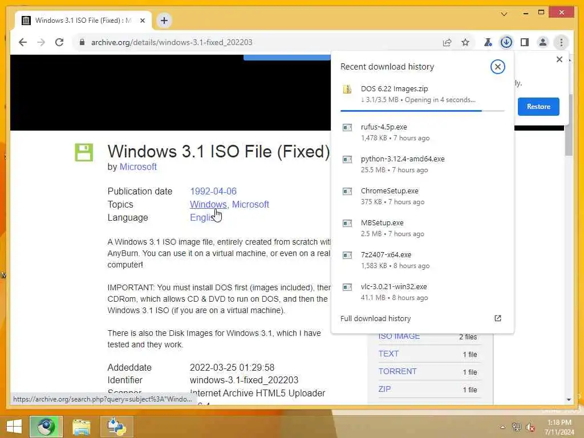Reload the archive.org page
This screenshot has width=584, height=438.
tap(59, 42)
